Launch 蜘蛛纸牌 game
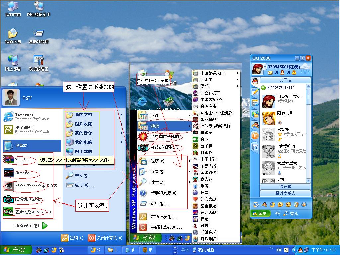Viewport: 340px width, 255px height. pos(216,239)
